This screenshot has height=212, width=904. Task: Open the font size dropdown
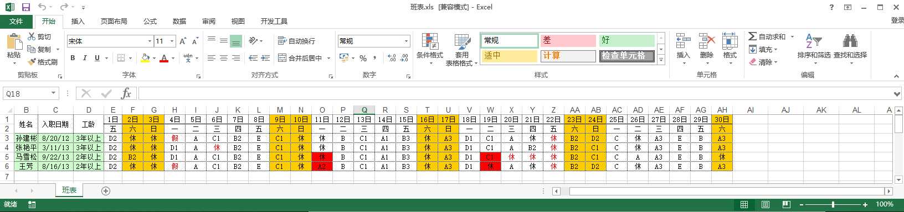click(172, 41)
